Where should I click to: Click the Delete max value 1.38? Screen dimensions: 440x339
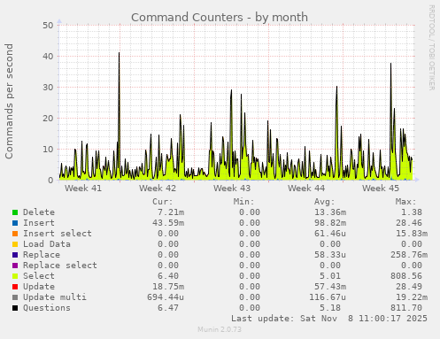click(x=412, y=212)
